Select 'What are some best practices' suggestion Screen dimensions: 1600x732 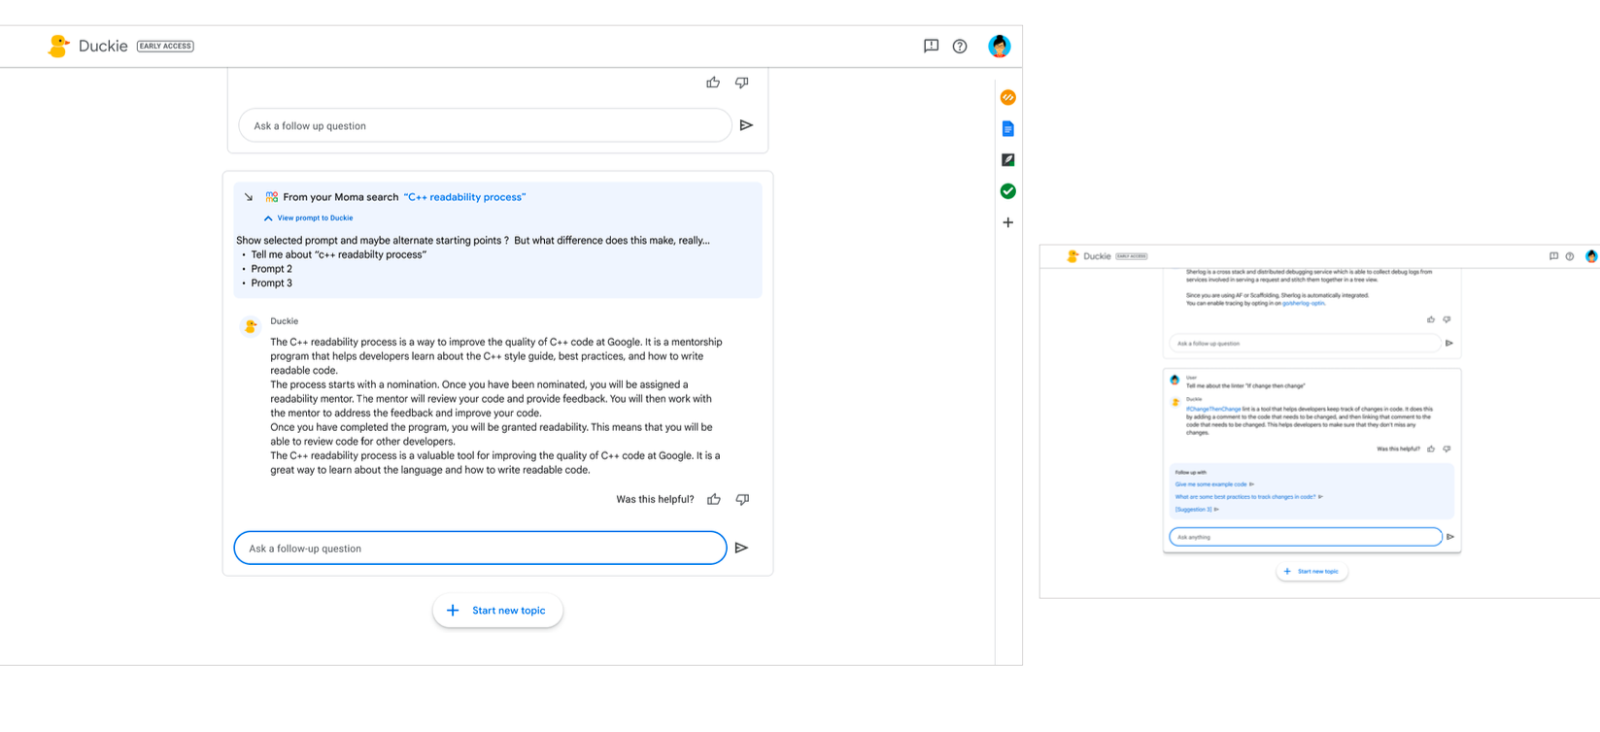(1248, 497)
